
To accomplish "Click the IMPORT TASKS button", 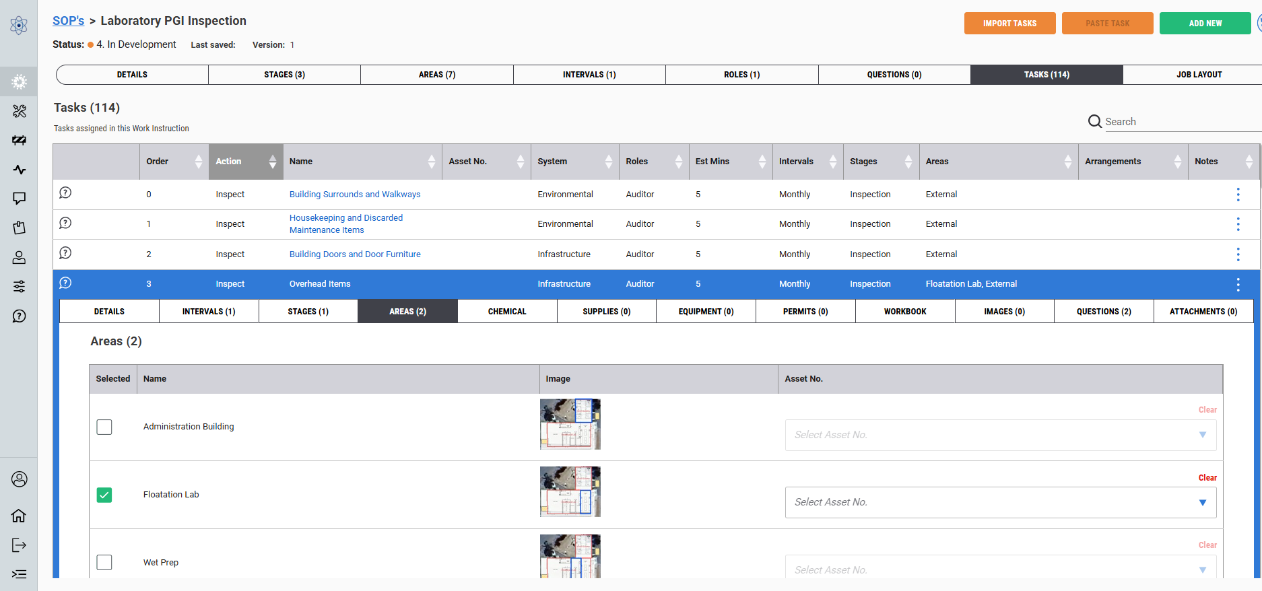I will coord(1009,24).
